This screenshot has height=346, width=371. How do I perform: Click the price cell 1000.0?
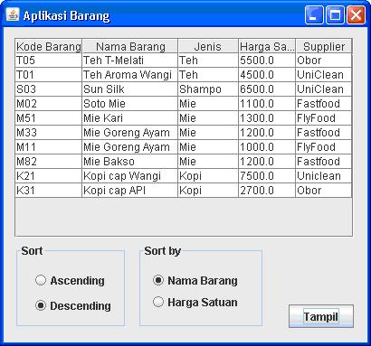[x=267, y=147]
